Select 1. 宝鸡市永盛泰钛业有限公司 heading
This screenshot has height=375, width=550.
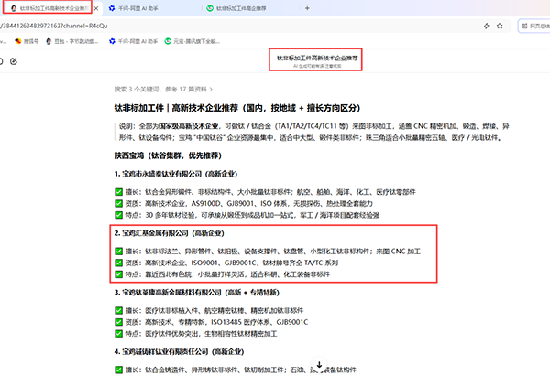(176, 174)
